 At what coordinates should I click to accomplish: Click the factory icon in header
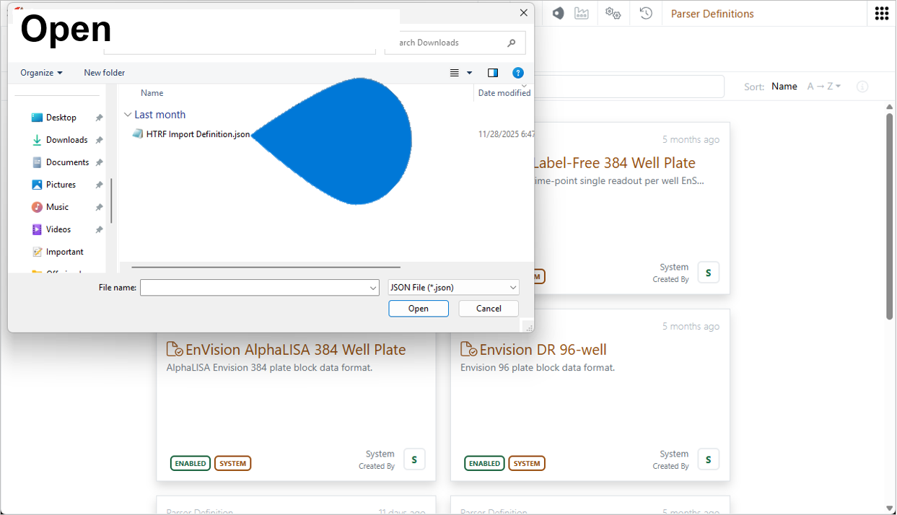(581, 14)
